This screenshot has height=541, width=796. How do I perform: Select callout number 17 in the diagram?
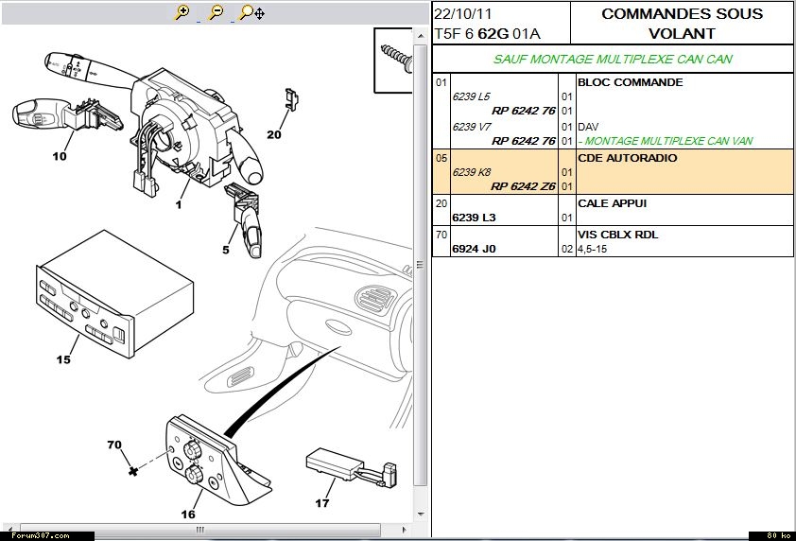point(322,503)
